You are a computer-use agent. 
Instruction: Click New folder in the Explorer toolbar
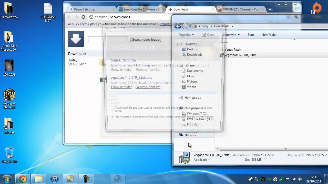tap(269, 35)
